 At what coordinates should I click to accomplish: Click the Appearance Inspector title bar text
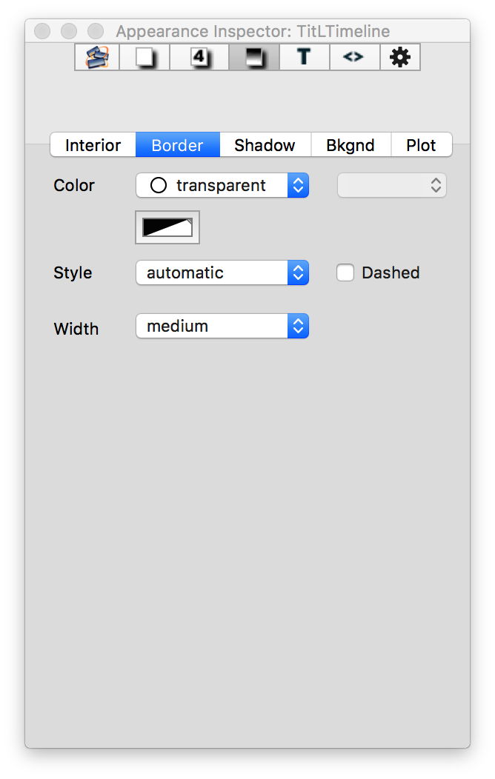[x=253, y=31]
